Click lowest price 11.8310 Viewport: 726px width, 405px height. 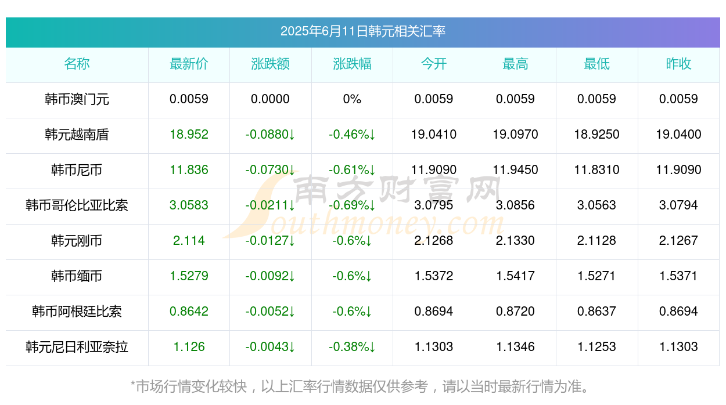pos(596,170)
